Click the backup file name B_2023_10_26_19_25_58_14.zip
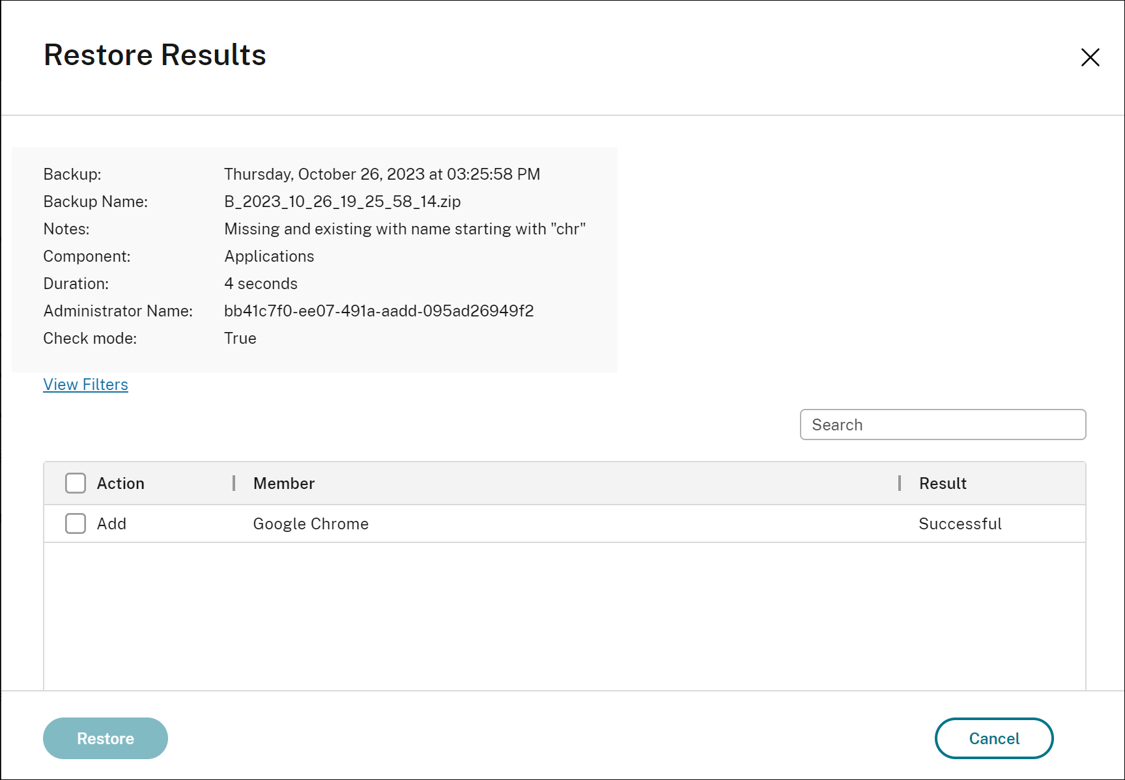 point(342,202)
